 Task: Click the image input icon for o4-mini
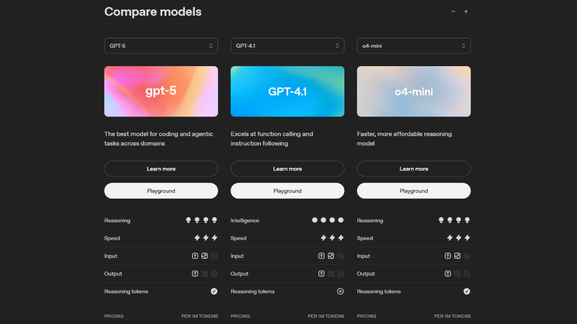tap(457, 256)
